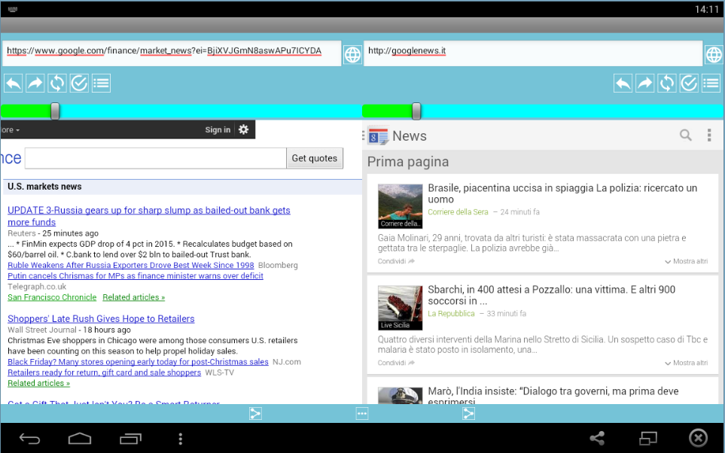The width and height of the screenshot is (725, 453).
Task: Click the circled X in system bar
Action: (x=698, y=438)
